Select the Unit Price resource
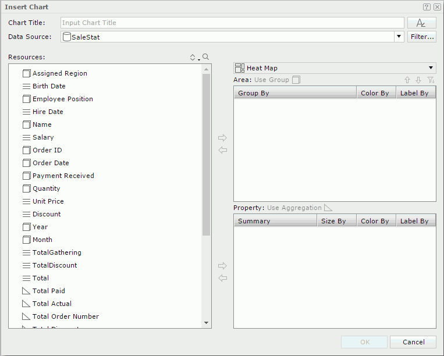The image size is (444, 356). coord(48,201)
